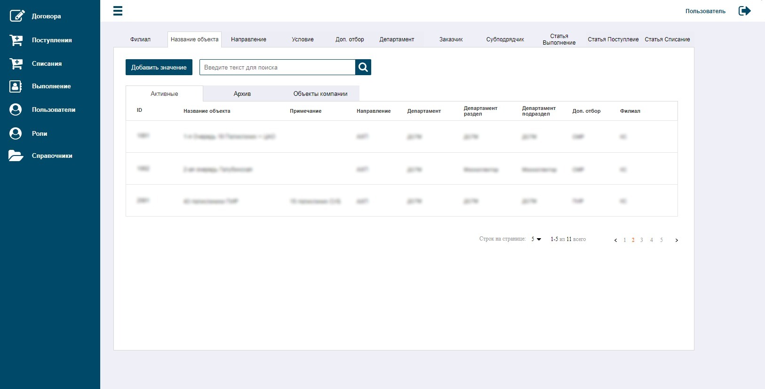Open the Выполнение contact icon
Image resolution: width=765 pixels, height=389 pixels.
coord(16,86)
